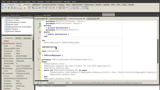This screenshot has height=90, width=160.
Task: Select the TMemo component icon
Action: pos(47,8)
